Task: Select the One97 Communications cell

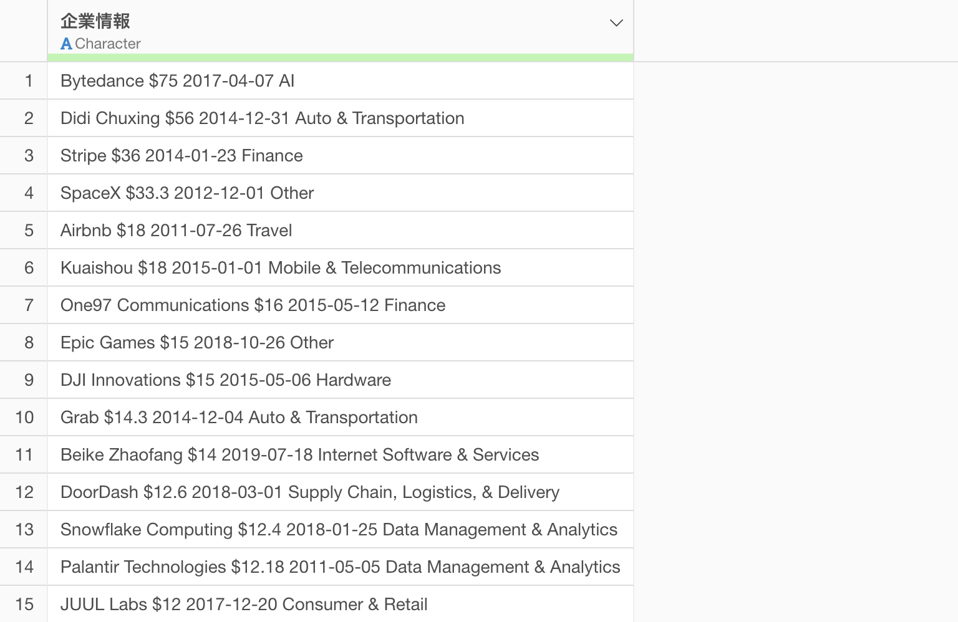Action: pyautogui.click(x=253, y=305)
